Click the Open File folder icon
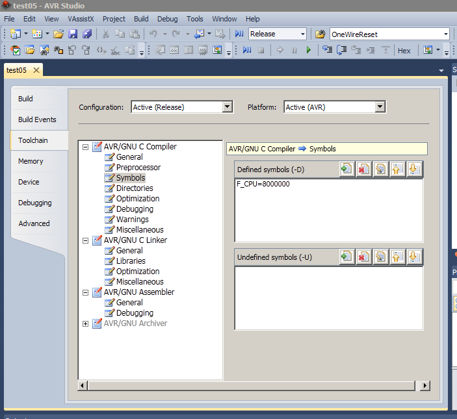The width and height of the screenshot is (457, 419). pyautogui.click(x=59, y=34)
